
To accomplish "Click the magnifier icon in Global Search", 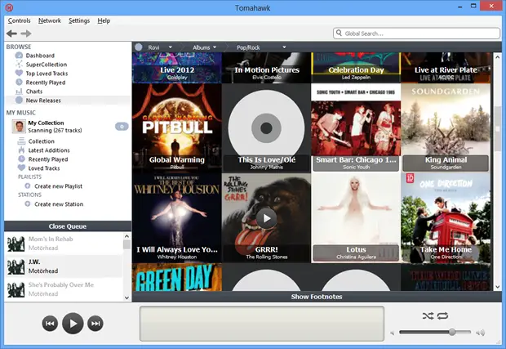I will [x=339, y=33].
